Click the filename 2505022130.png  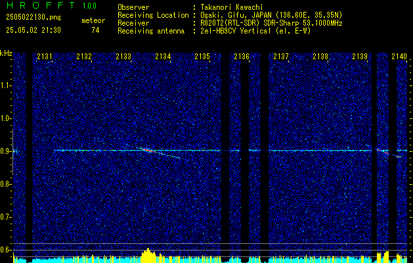click(33, 18)
